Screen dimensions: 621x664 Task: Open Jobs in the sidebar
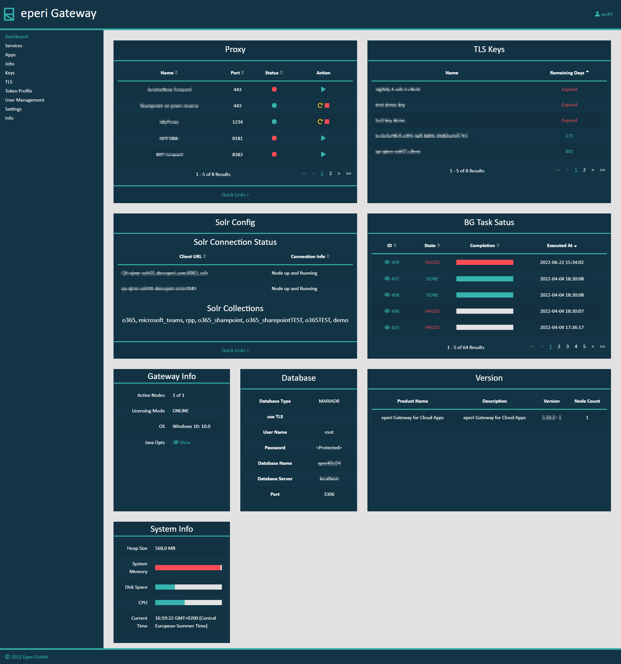coord(10,64)
